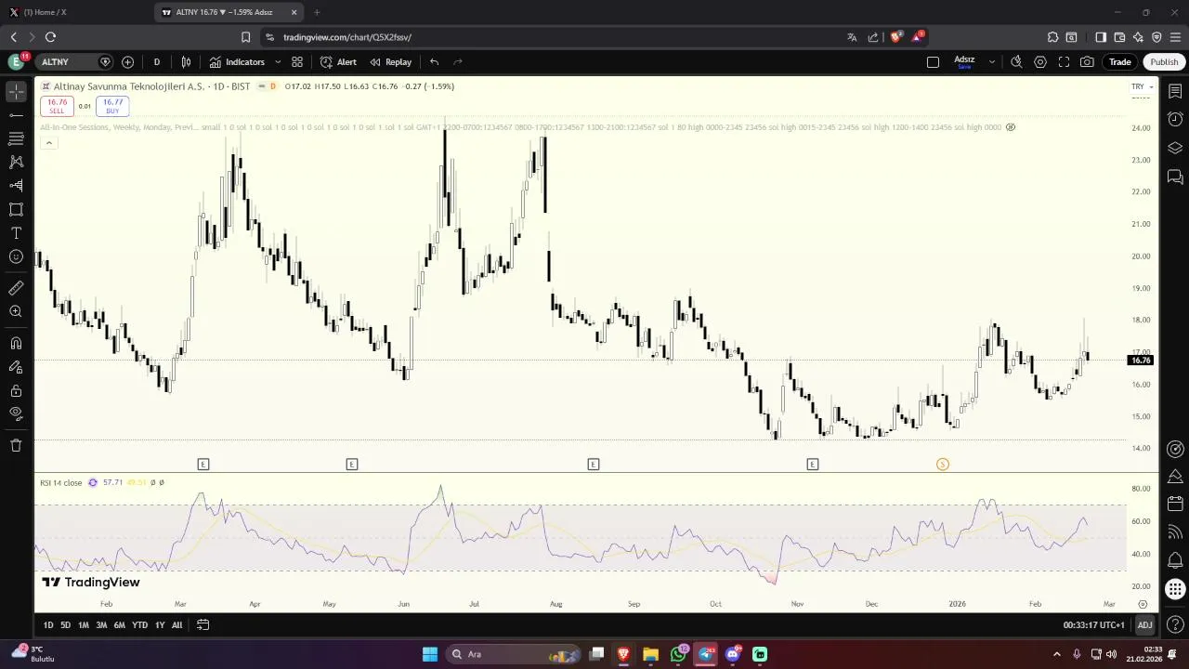Select the ruler measure tool

(16, 288)
